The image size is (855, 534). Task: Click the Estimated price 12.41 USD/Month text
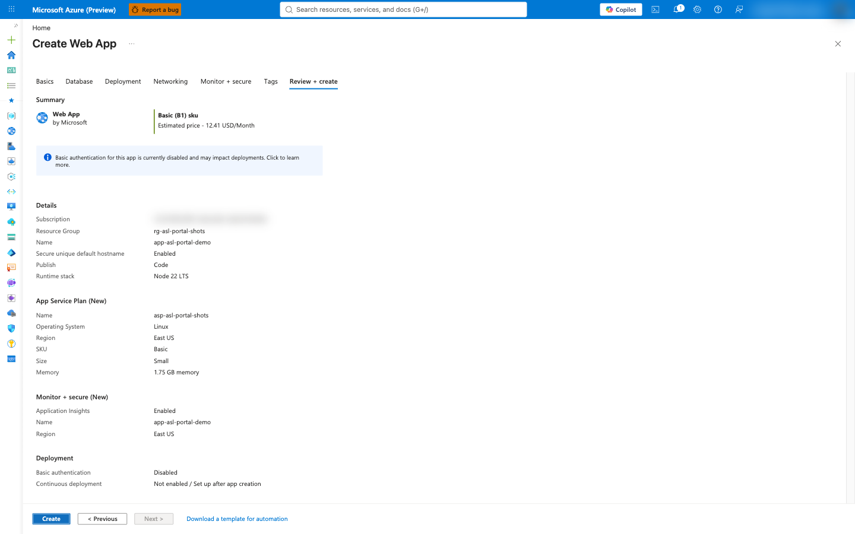206,125
